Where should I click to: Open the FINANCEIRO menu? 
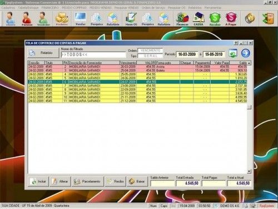tap(50, 8)
